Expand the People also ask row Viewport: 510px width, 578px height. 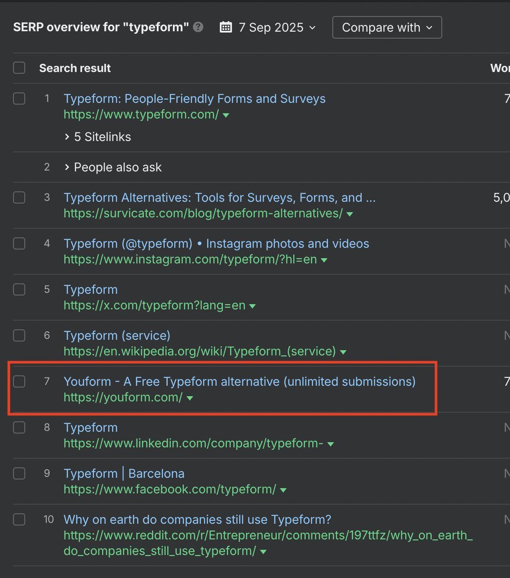pyautogui.click(x=113, y=167)
